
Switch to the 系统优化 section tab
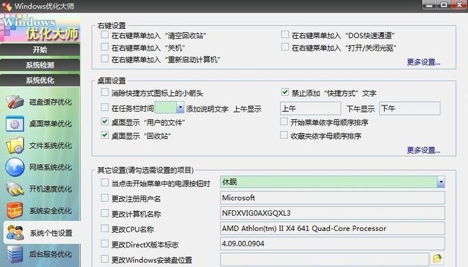(x=40, y=80)
